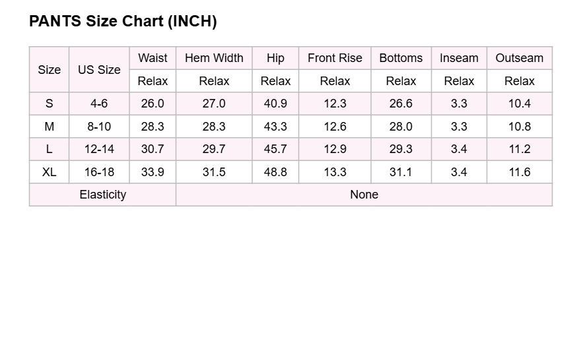Click the Waist column header
Screen dimensions: 577x347
153,58
